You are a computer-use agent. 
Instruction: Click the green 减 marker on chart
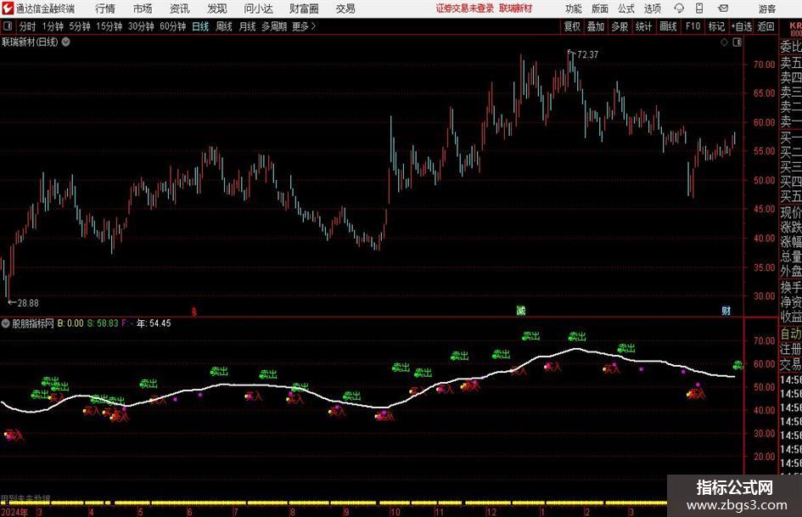coord(521,310)
